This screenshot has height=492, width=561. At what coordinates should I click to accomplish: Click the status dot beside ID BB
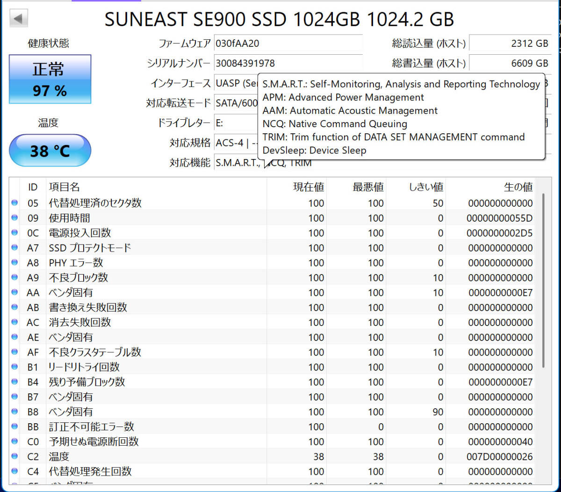click(14, 427)
